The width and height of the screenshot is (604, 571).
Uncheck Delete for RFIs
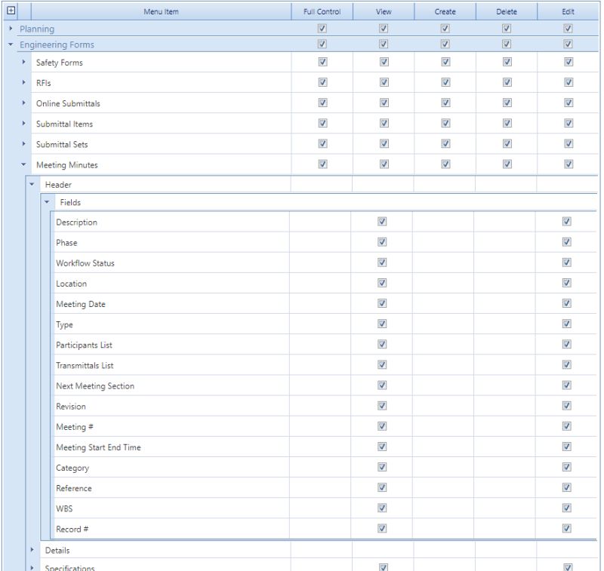(507, 82)
